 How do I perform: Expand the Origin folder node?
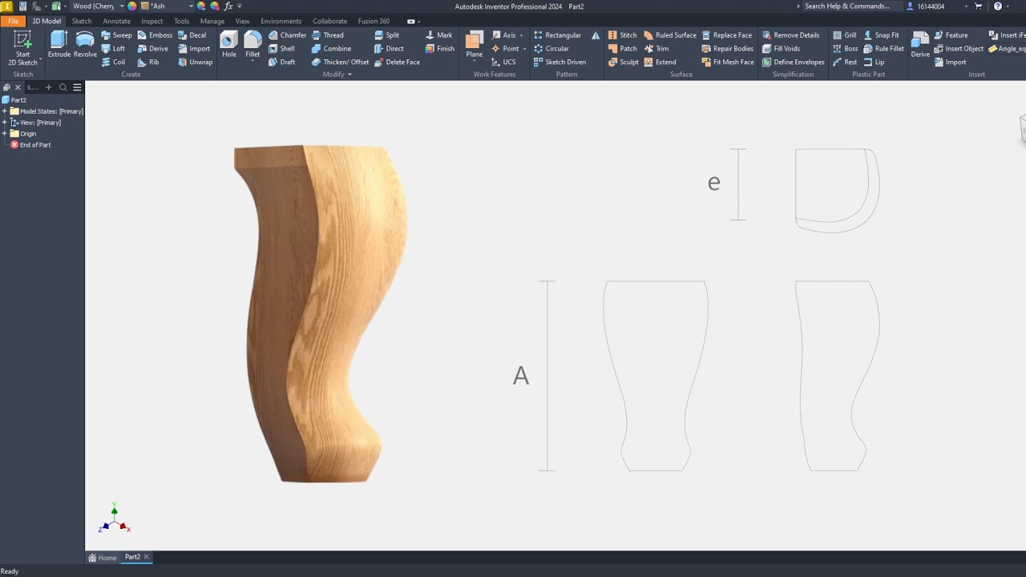(x=5, y=134)
